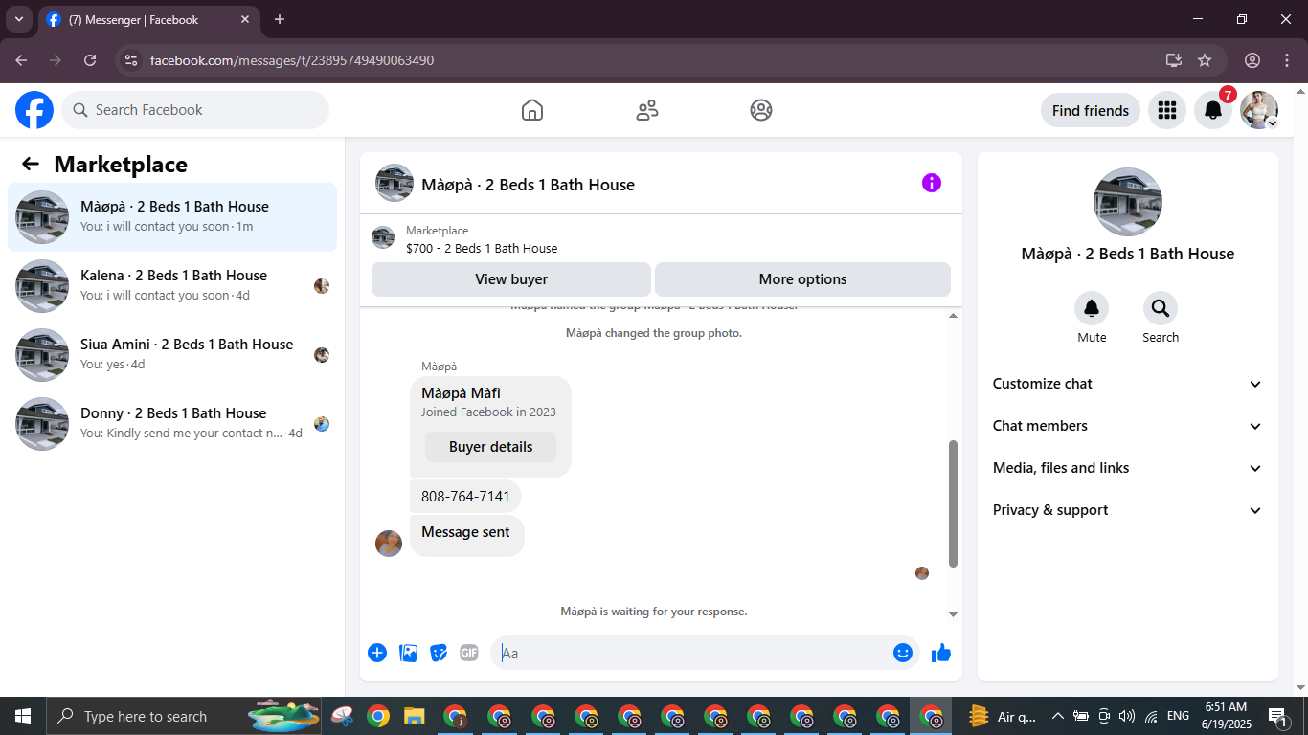The image size is (1308, 735).
Task: Click the chat message scrollbar
Action: point(953,503)
